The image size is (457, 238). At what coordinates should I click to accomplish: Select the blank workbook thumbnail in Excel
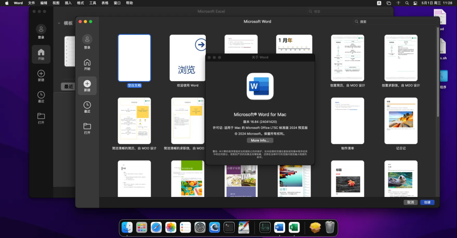(x=70, y=51)
